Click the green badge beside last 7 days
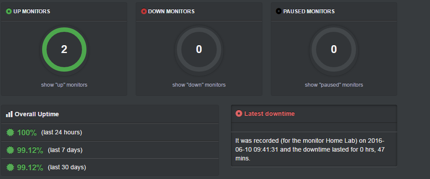 point(11,150)
